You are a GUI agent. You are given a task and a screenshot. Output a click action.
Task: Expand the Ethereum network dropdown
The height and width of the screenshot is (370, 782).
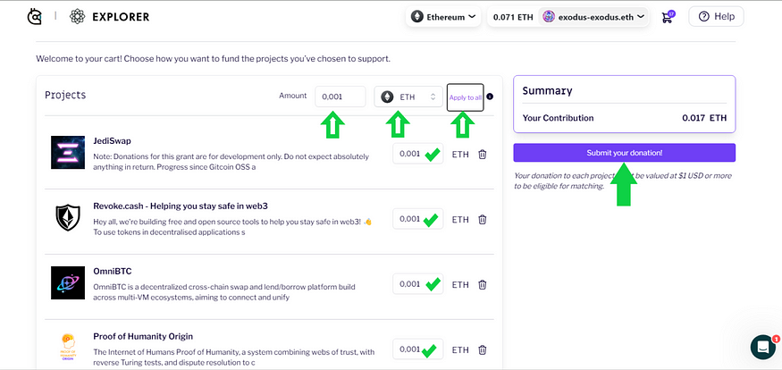click(442, 16)
